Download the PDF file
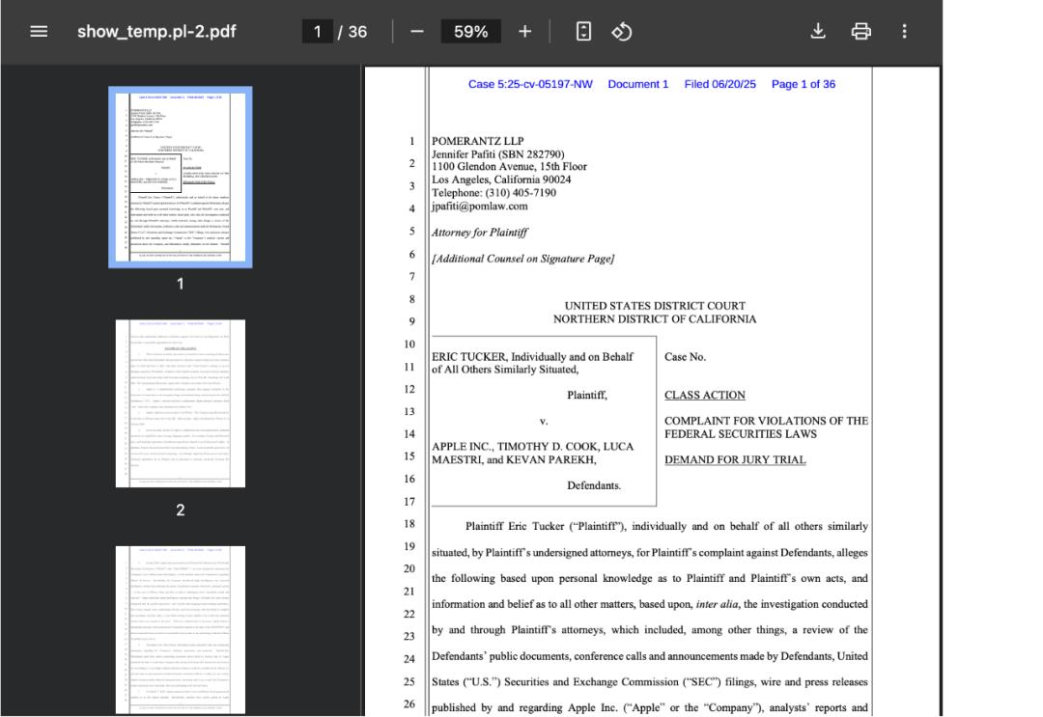The height and width of the screenshot is (717, 1043). 818,31
